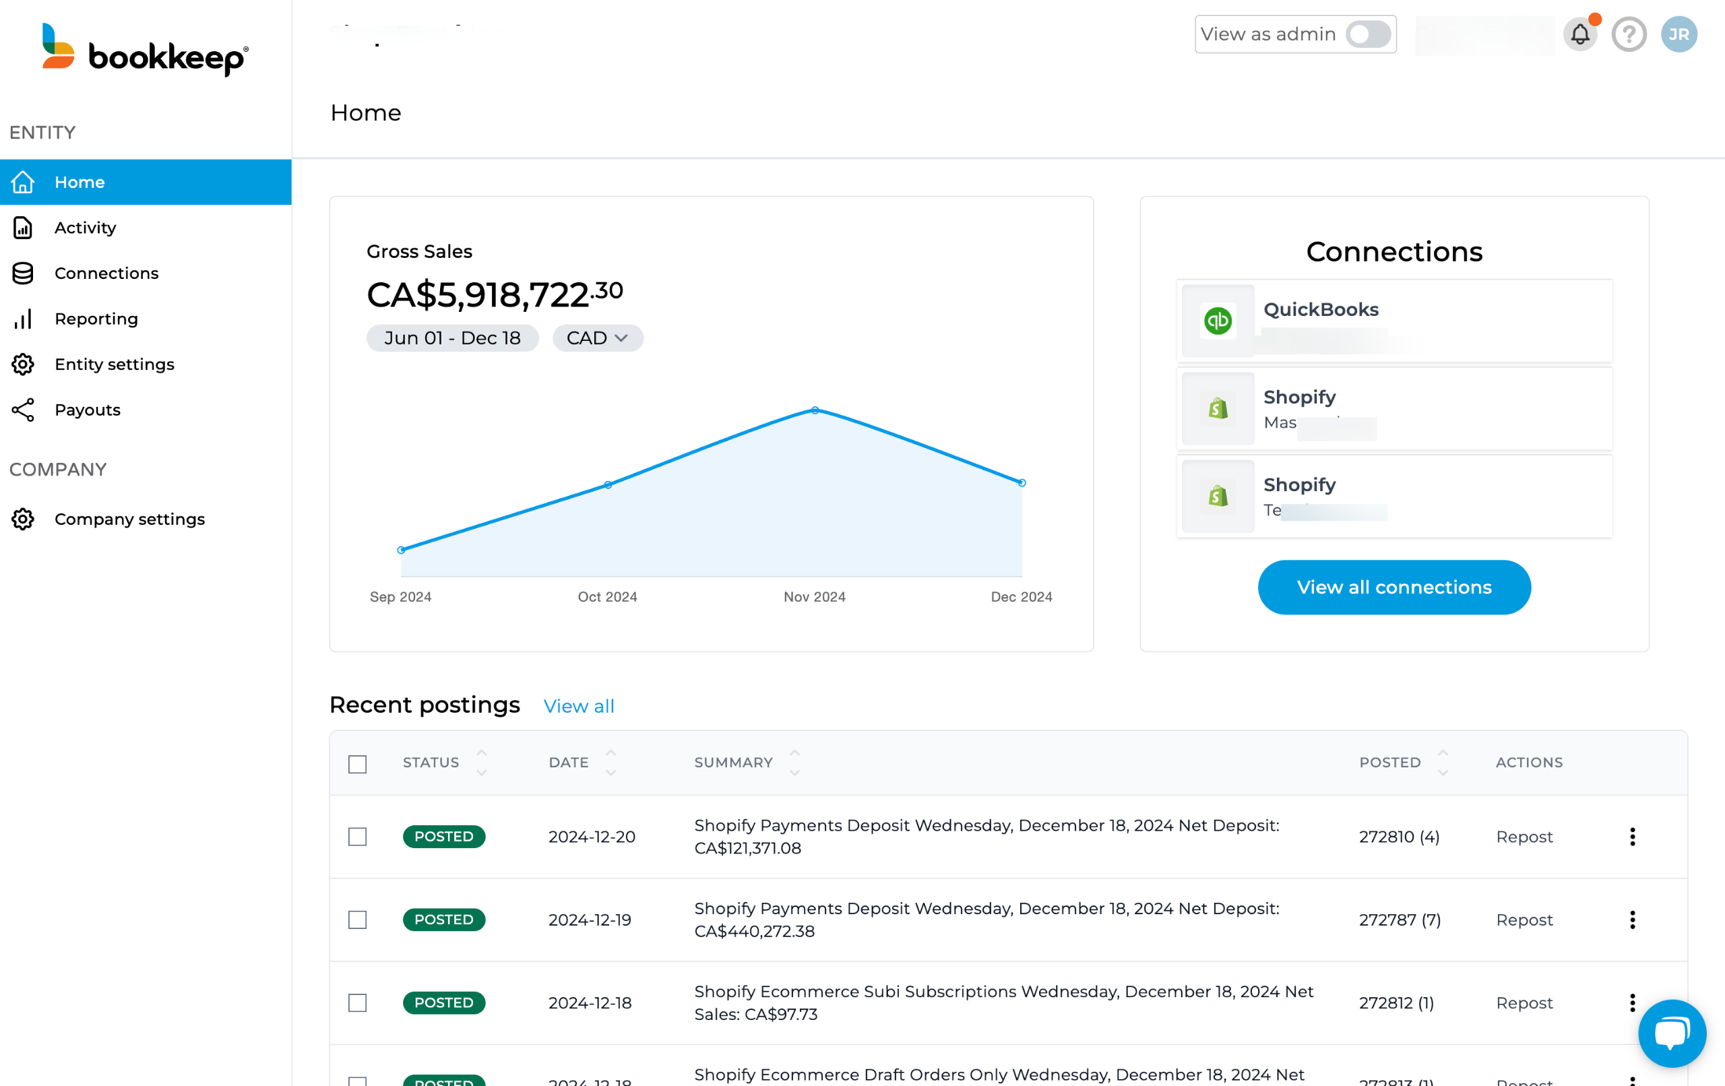Toggle the View as admin switch
1725x1086 pixels.
tap(1368, 34)
